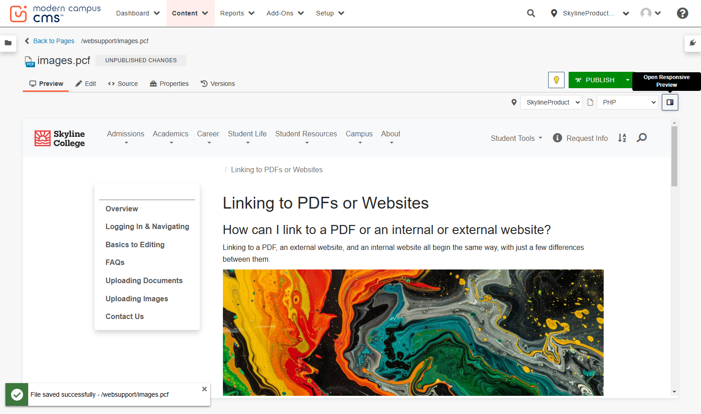Close the file saved notification
Screen dimensions: 701x414
tap(204, 389)
